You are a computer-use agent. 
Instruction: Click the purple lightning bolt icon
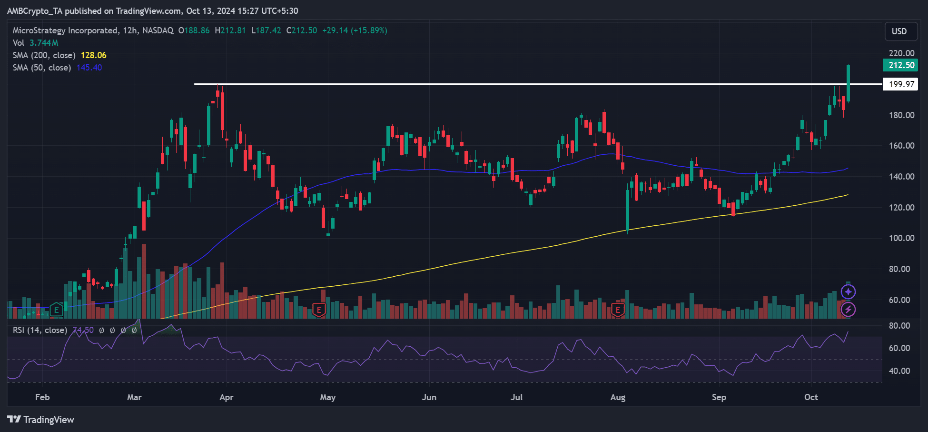coord(848,310)
